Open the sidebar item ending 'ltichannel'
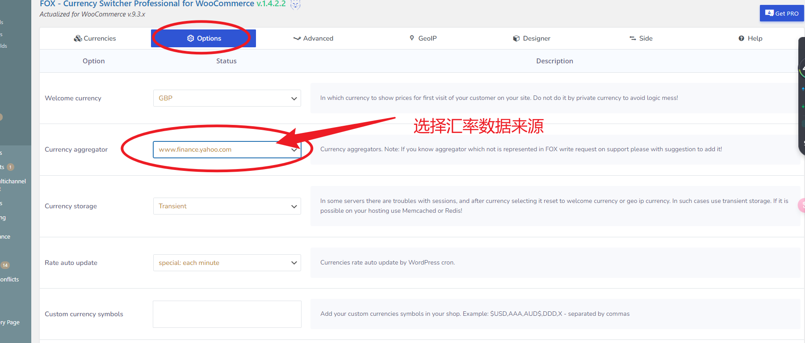The width and height of the screenshot is (805, 343). pos(13,181)
